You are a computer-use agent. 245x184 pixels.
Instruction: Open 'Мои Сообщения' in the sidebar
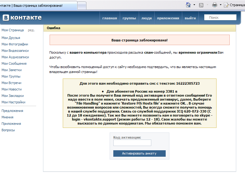coord(14,63)
